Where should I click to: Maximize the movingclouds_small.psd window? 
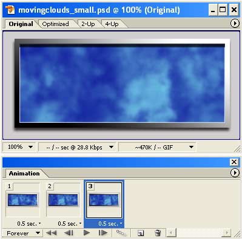pos(223,10)
